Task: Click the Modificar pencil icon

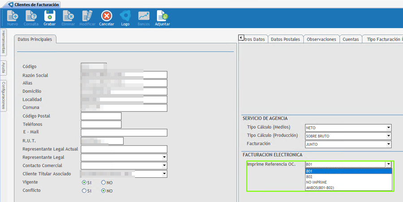Action: tap(87, 16)
